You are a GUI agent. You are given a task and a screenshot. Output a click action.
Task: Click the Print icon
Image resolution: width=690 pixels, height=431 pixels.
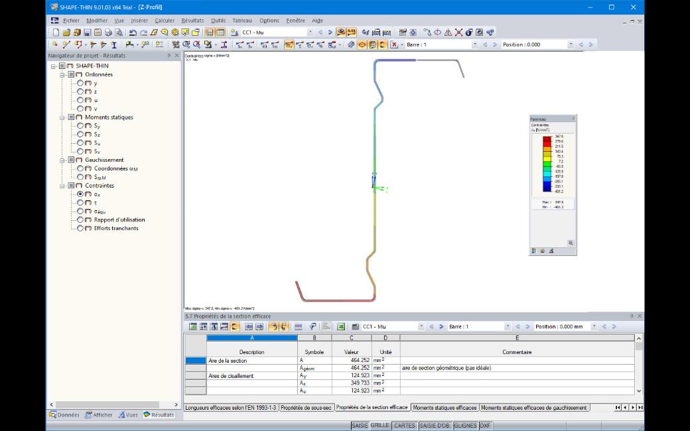(x=108, y=32)
